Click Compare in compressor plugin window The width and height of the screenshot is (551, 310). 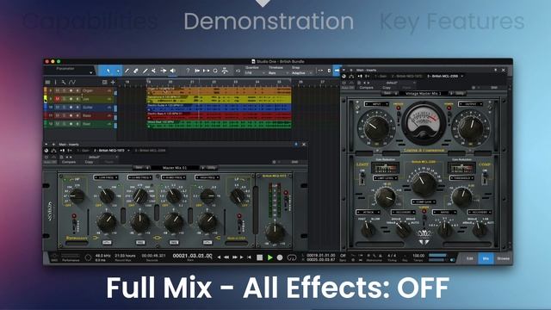pos(367,88)
